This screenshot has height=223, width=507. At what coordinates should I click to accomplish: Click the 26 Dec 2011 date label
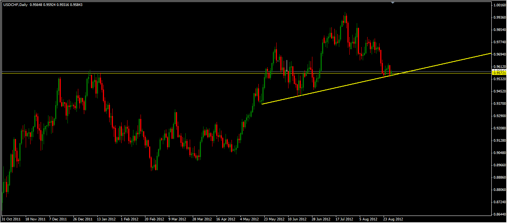point(83,219)
